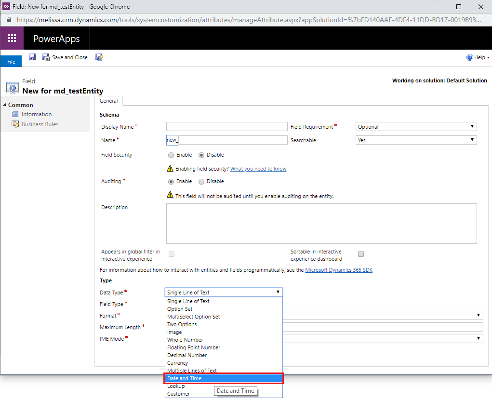Select Disable for Auditing
The height and width of the screenshot is (399, 492).
(201, 182)
